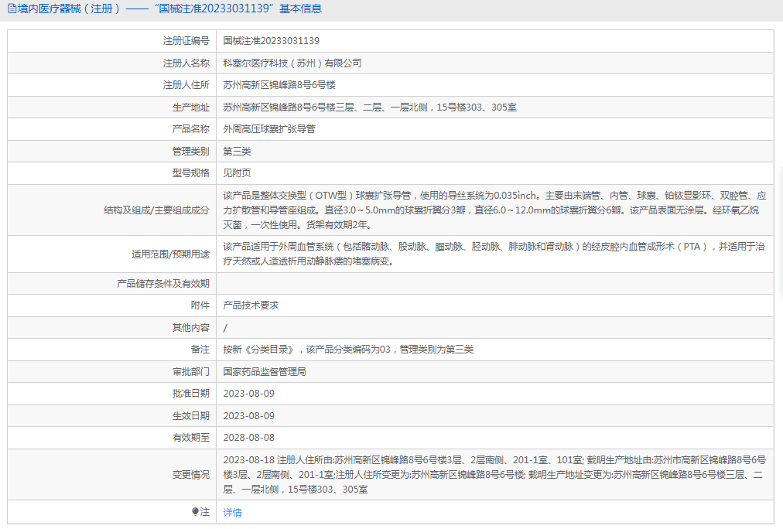Image resolution: width=783 pixels, height=529 pixels.
Task: Click the intended use description mentioning PTA
Action: (494, 254)
